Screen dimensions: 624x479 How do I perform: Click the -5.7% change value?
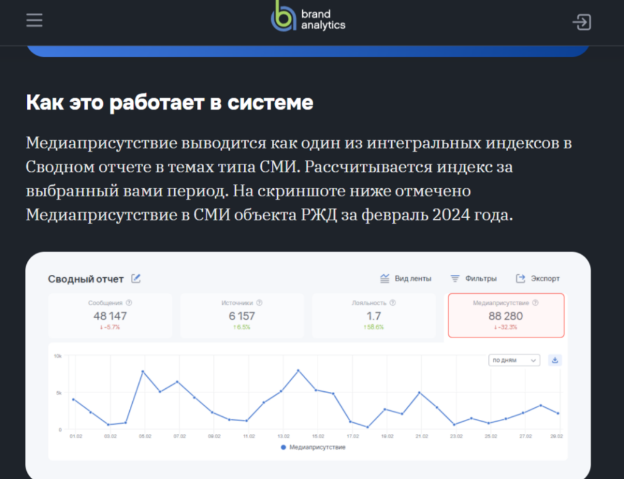(x=110, y=327)
